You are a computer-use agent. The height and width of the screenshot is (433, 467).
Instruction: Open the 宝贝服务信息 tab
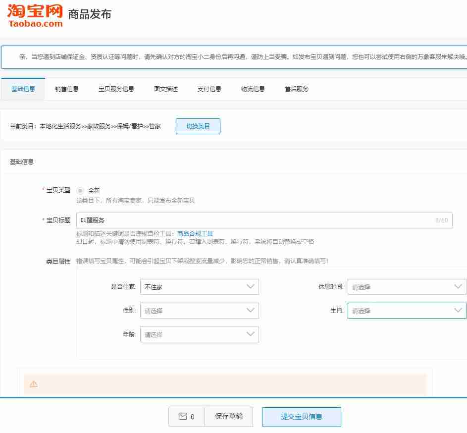116,89
